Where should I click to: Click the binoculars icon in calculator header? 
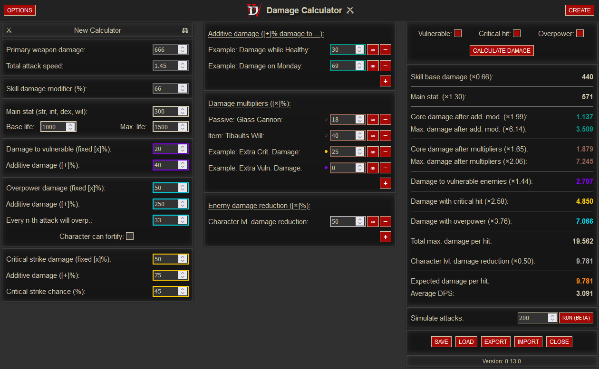185,30
